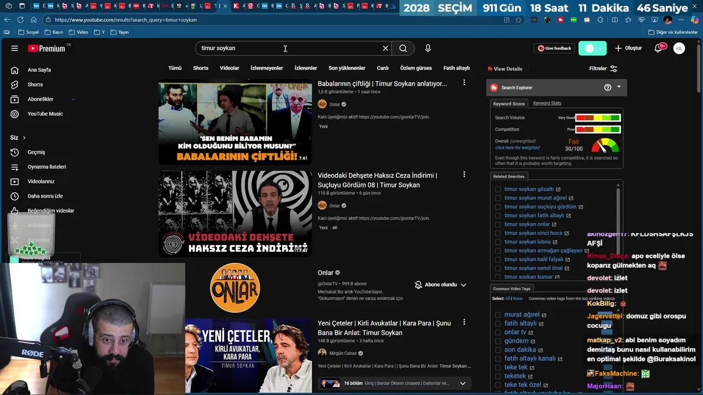This screenshot has height=395, width=703.
Task: Check the timur soykan gözaltı checkbox
Action: click(x=498, y=189)
